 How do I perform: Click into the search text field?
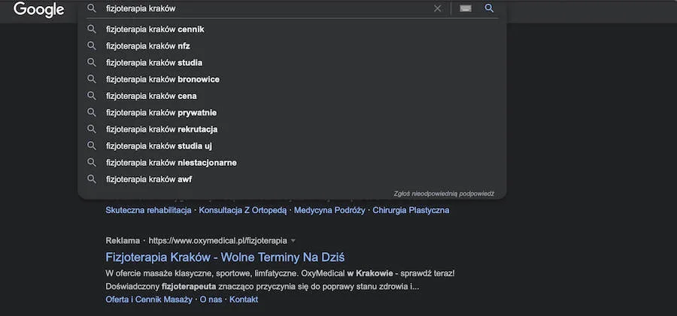click(263, 9)
